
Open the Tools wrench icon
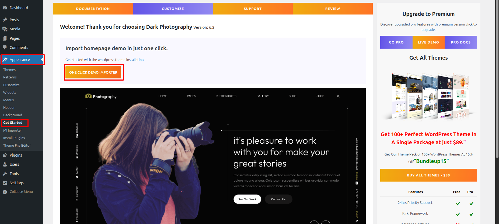(x=5, y=174)
